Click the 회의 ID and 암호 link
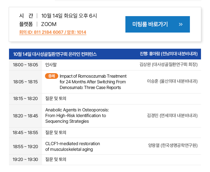Screen dimensions: 210x172 pyautogui.click(x=52, y=32)
